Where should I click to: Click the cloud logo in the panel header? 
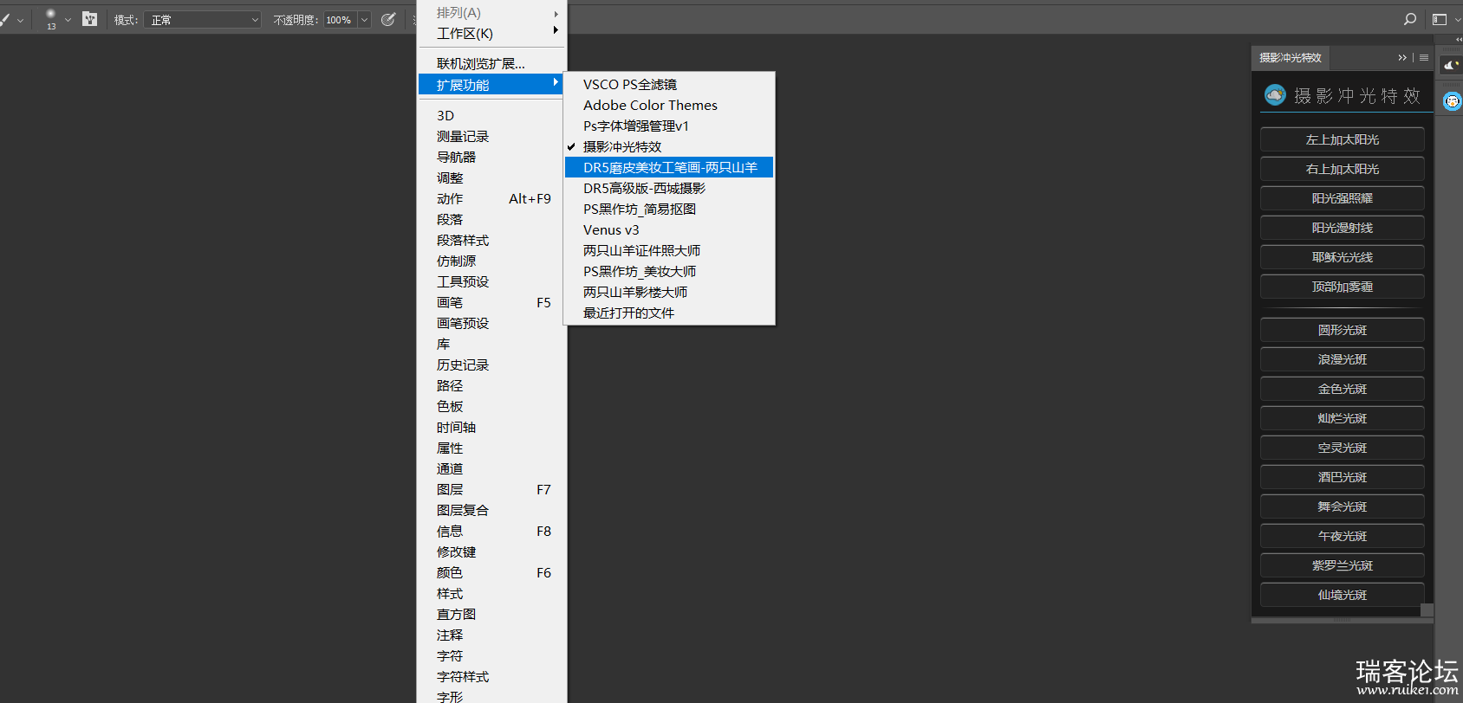(1275, 95)
